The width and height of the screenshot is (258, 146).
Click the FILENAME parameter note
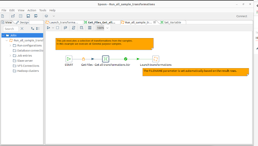196,72
